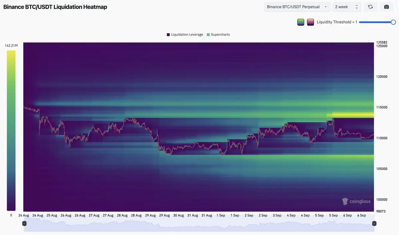Image resolution: width=399 pixels, height=235 pixels.
Task: Click the Binance BTC/USDT Liquidation Heatmap title
Action: point(55,7)
